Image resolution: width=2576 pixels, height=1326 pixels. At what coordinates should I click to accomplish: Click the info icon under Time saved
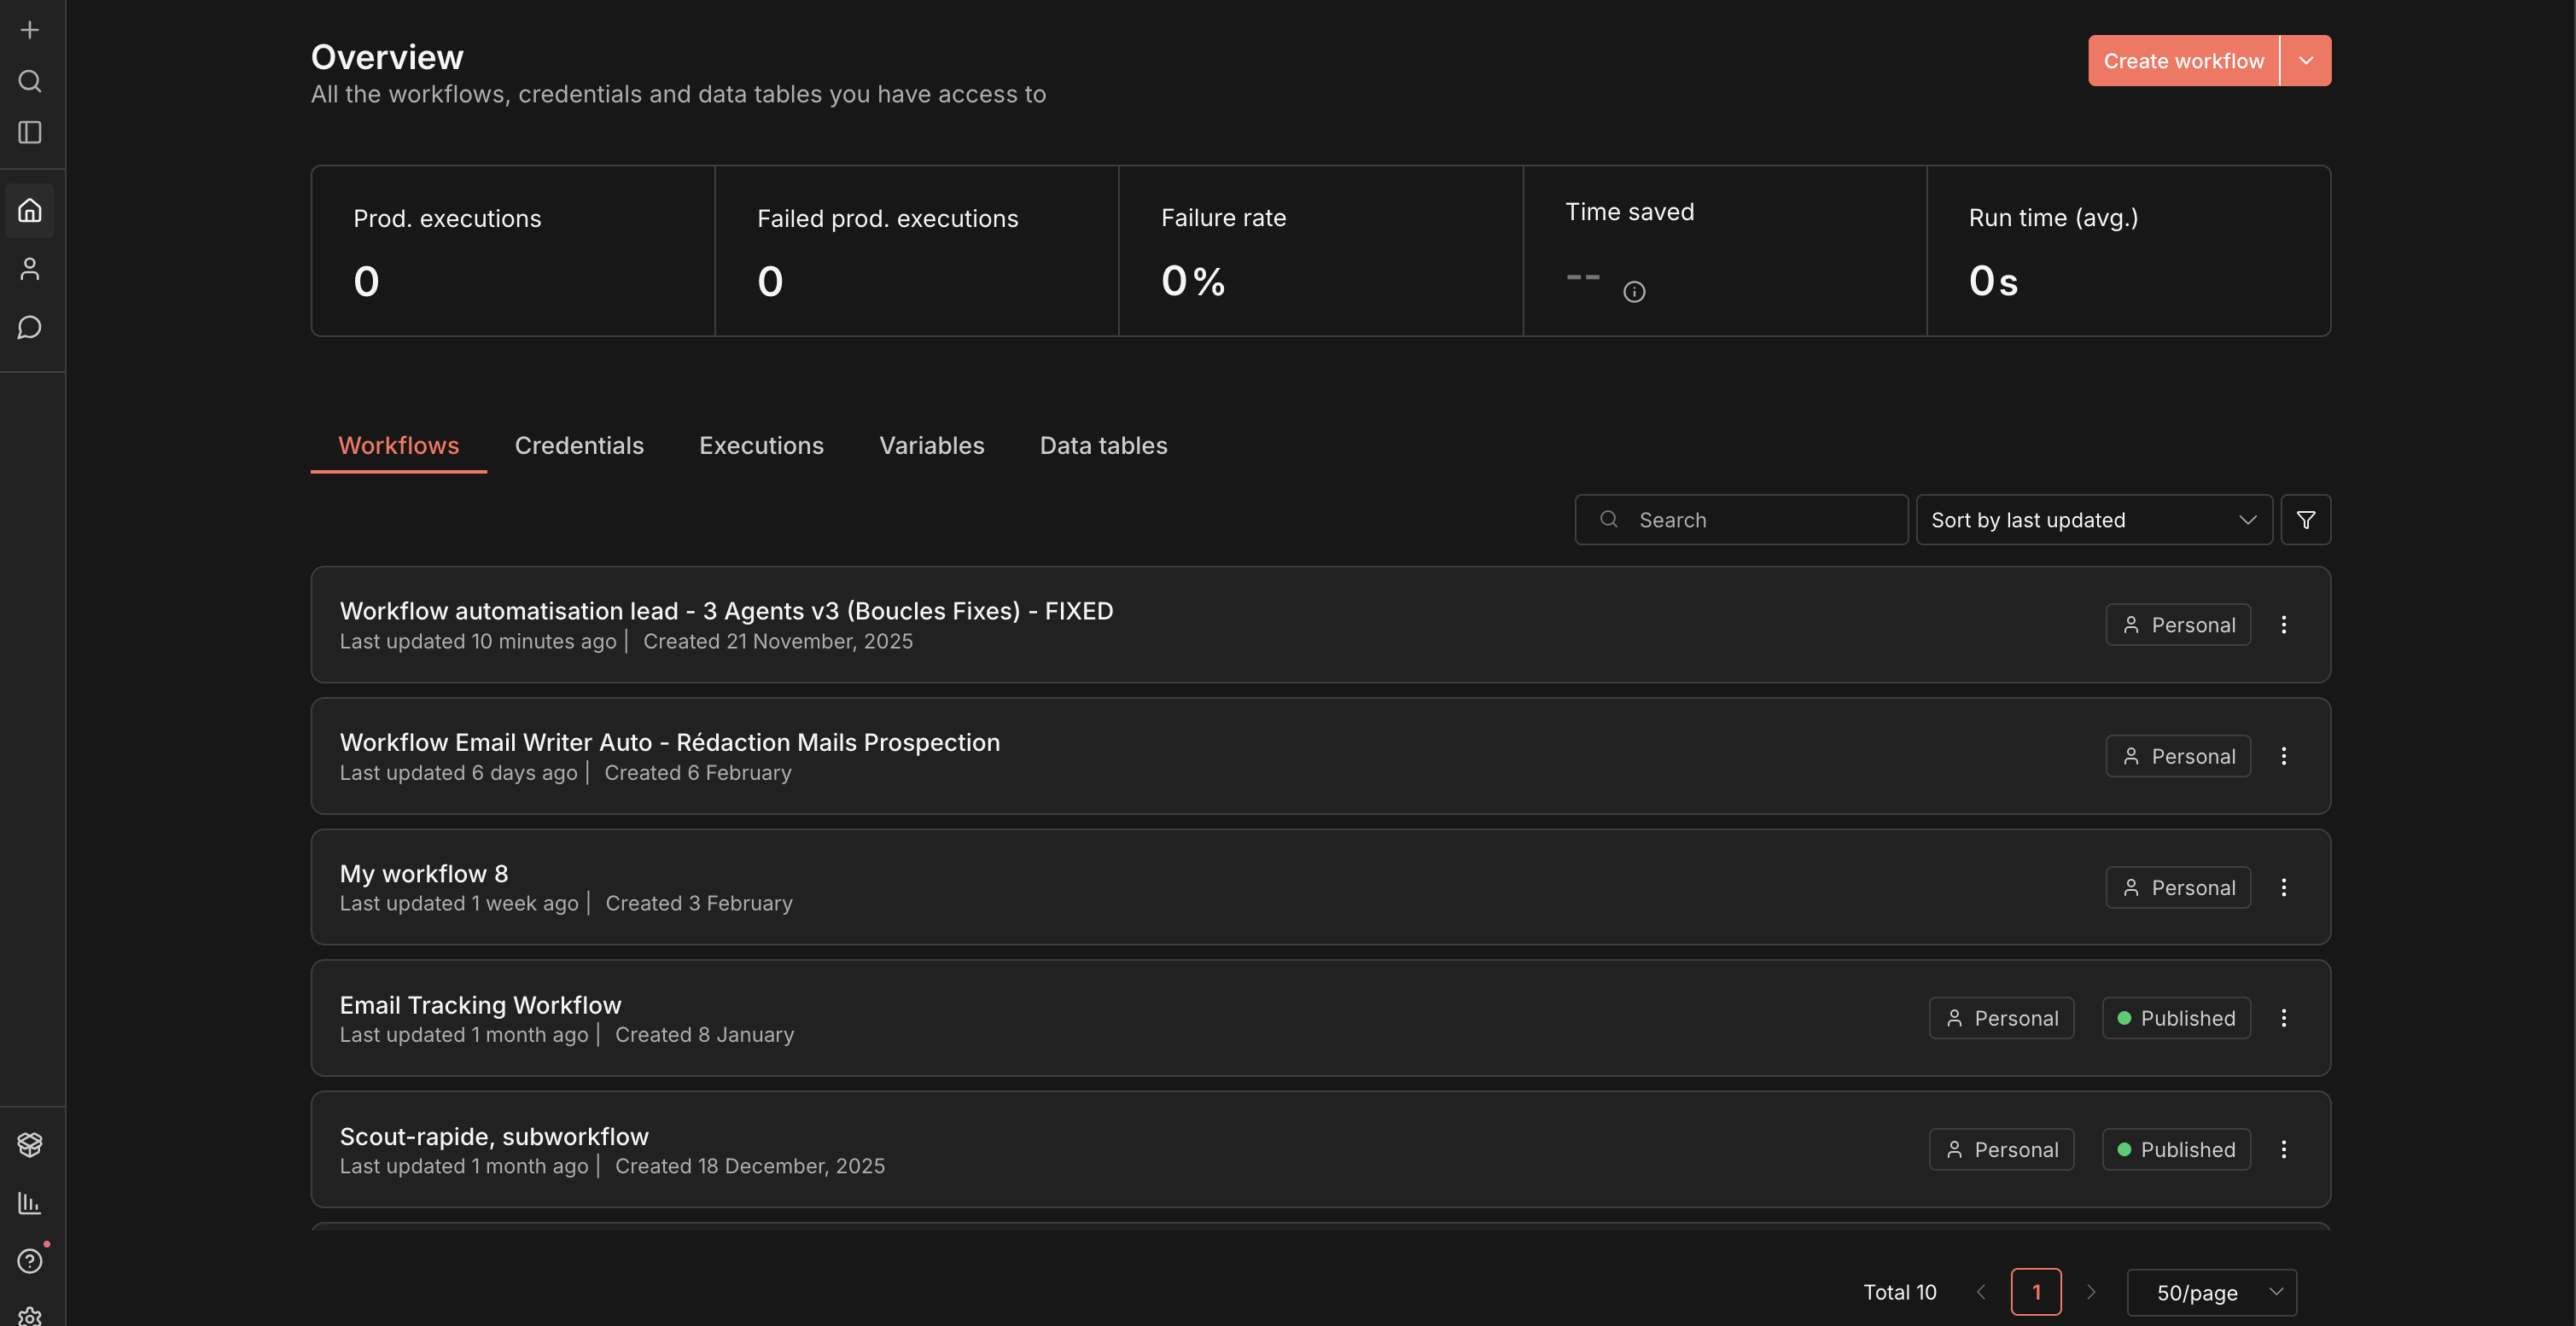point(1635,291)
